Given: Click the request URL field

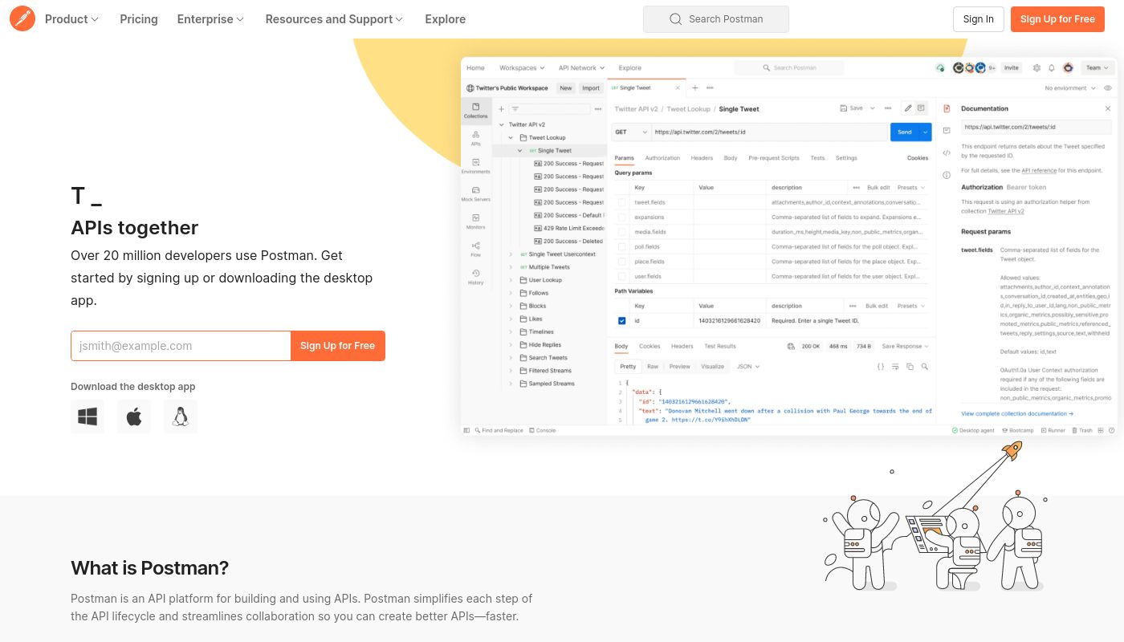Looking at the screenshot, I should (x=768, y=132).
